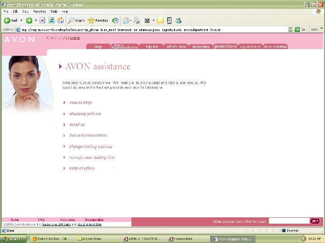Expand the Links toolbar chevron

click(322, 28)
